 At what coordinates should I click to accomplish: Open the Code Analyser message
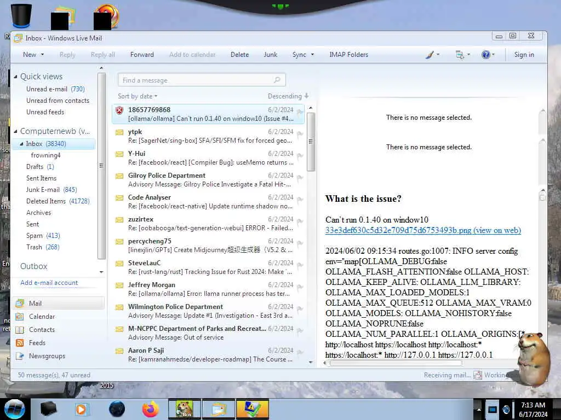[x=208, y=201]
